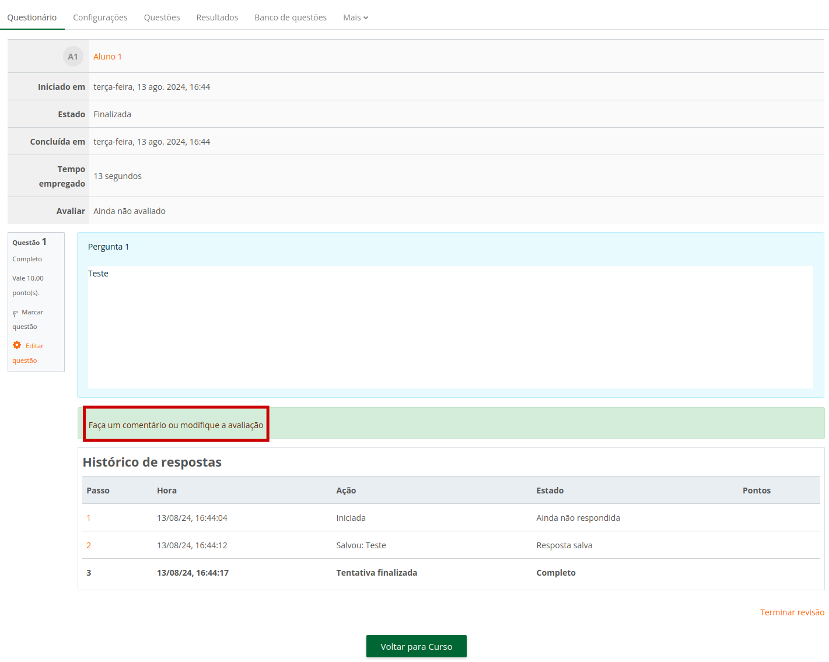The height and width of the screenshot is (662, 829).
Task: Toggle the Marcar questão flag
Action: 32,313
